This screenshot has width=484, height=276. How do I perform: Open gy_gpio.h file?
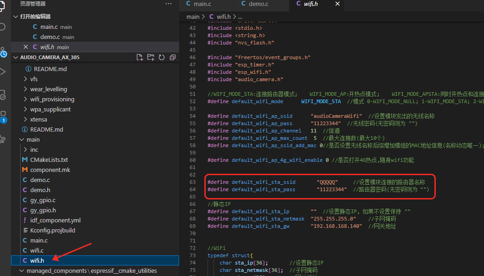[x=95, y=210]
